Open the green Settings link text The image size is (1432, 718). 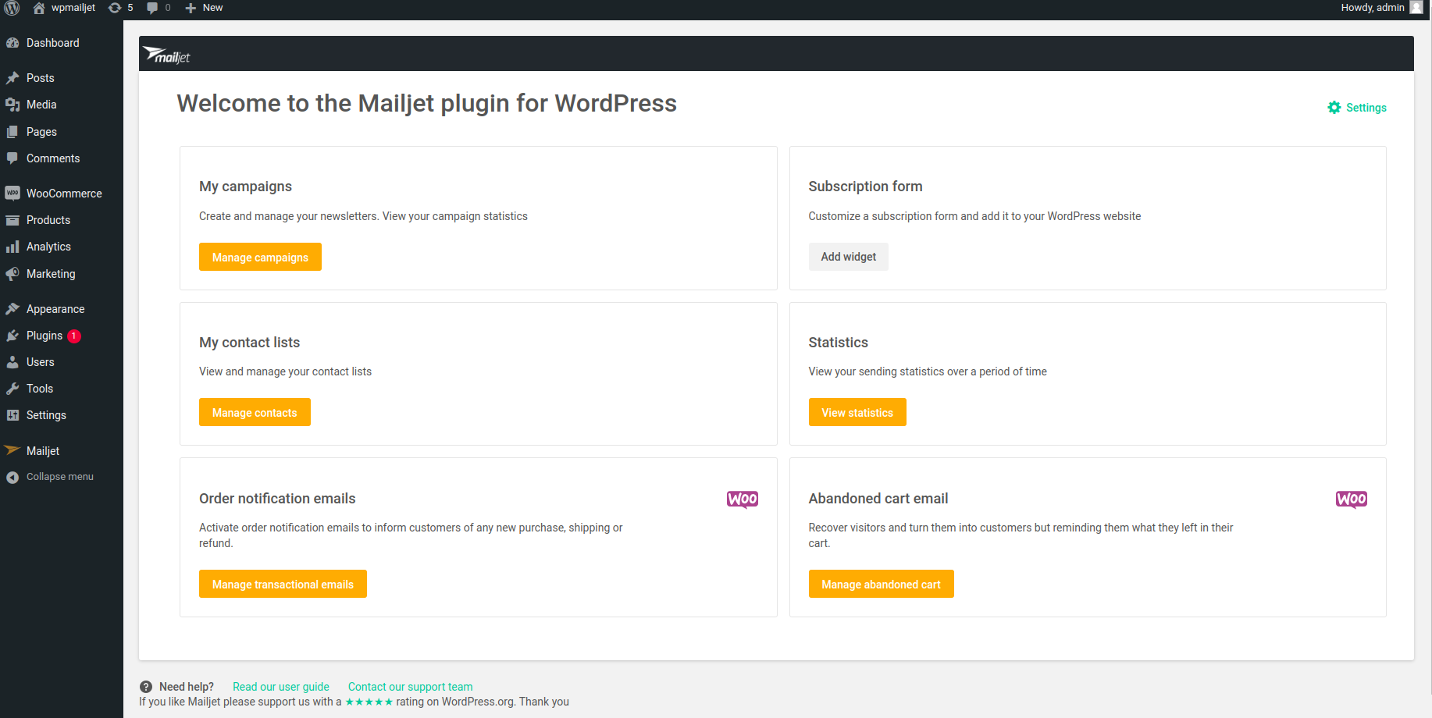coord(1366,108)
